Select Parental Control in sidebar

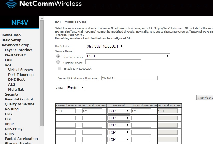(19, 99)
